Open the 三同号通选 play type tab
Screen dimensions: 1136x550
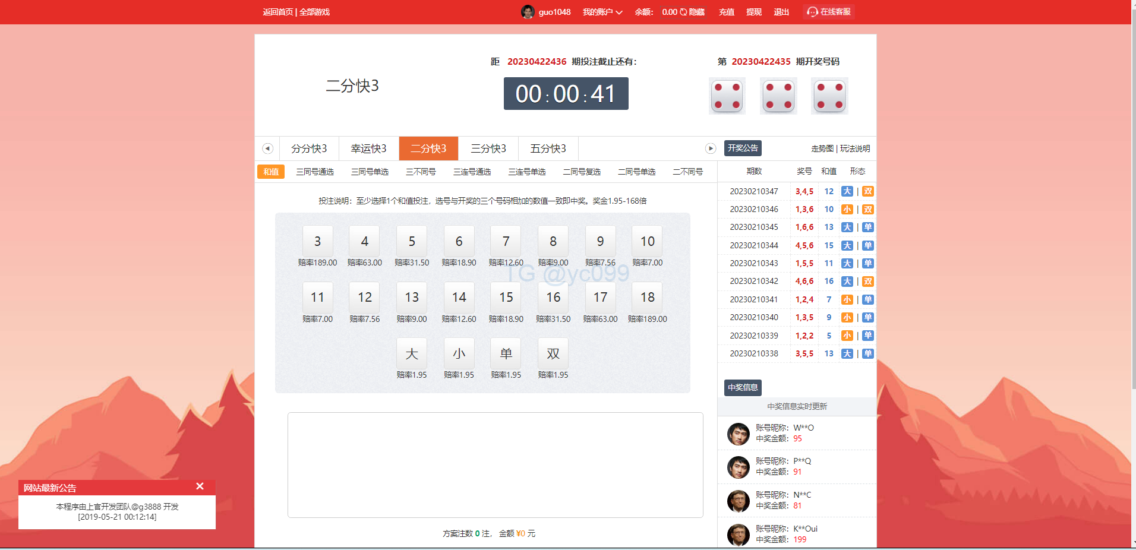coord(315,172)
